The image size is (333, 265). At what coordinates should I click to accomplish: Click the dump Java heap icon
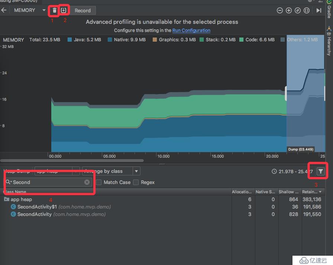64,10
